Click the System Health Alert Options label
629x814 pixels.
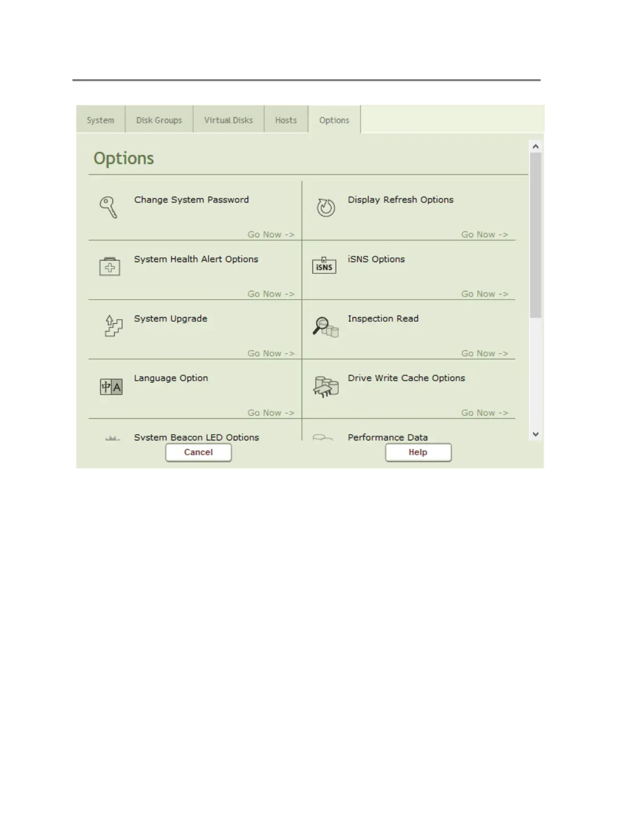click(x=196, y=260)
